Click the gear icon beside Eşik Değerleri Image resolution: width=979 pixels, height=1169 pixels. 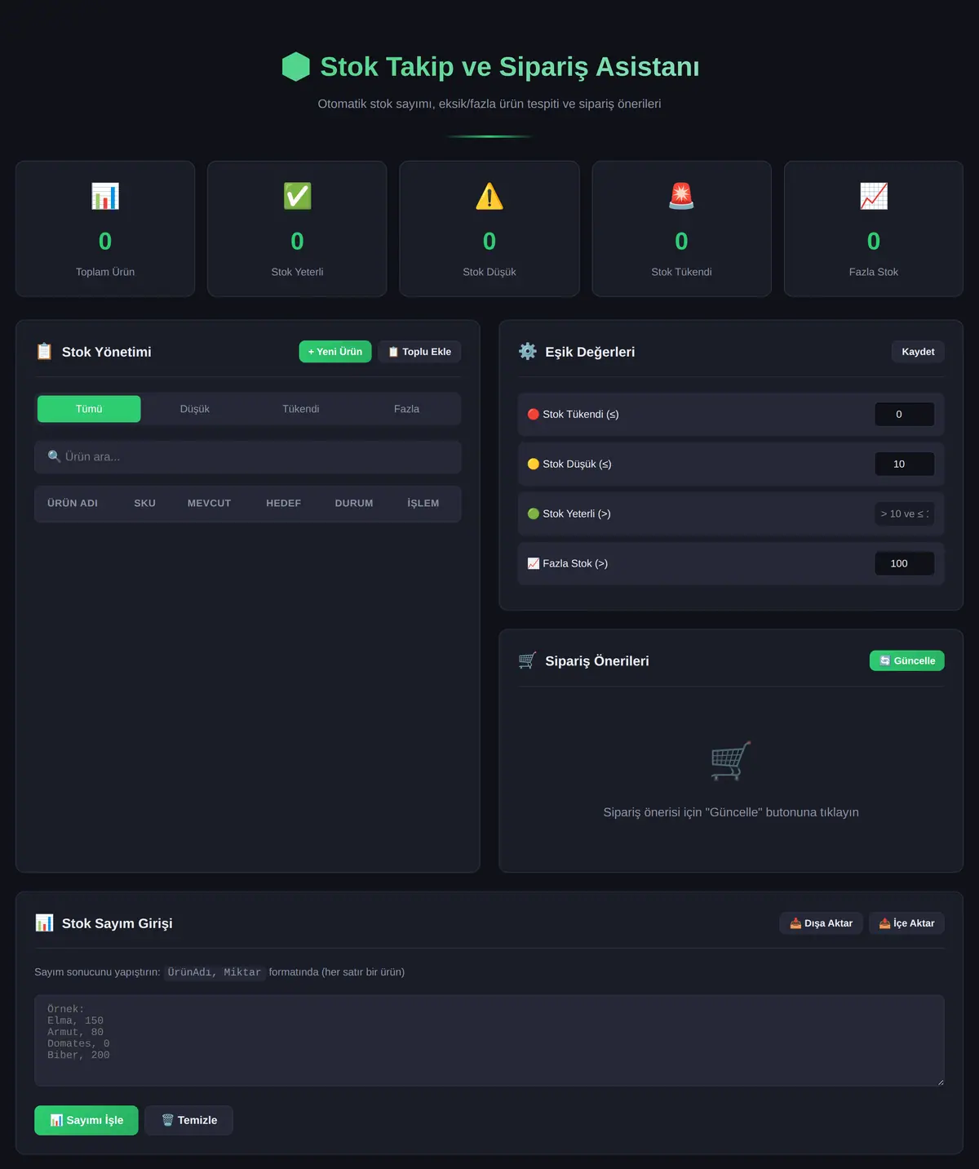(x=528, y=352)
